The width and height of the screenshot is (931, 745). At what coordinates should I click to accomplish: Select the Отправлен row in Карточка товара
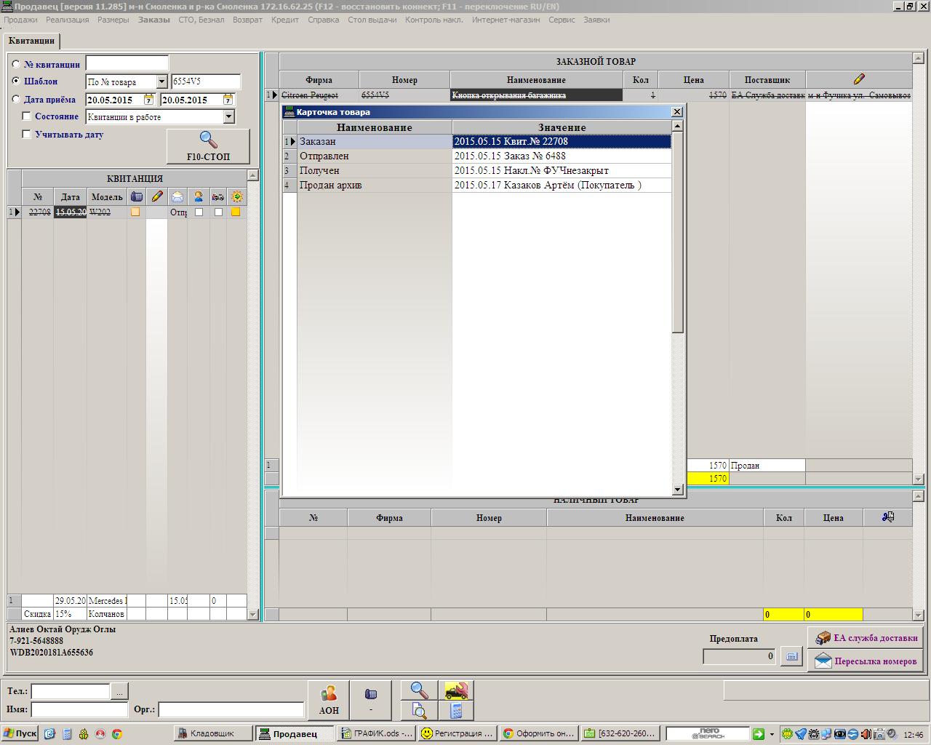(477, 156)
